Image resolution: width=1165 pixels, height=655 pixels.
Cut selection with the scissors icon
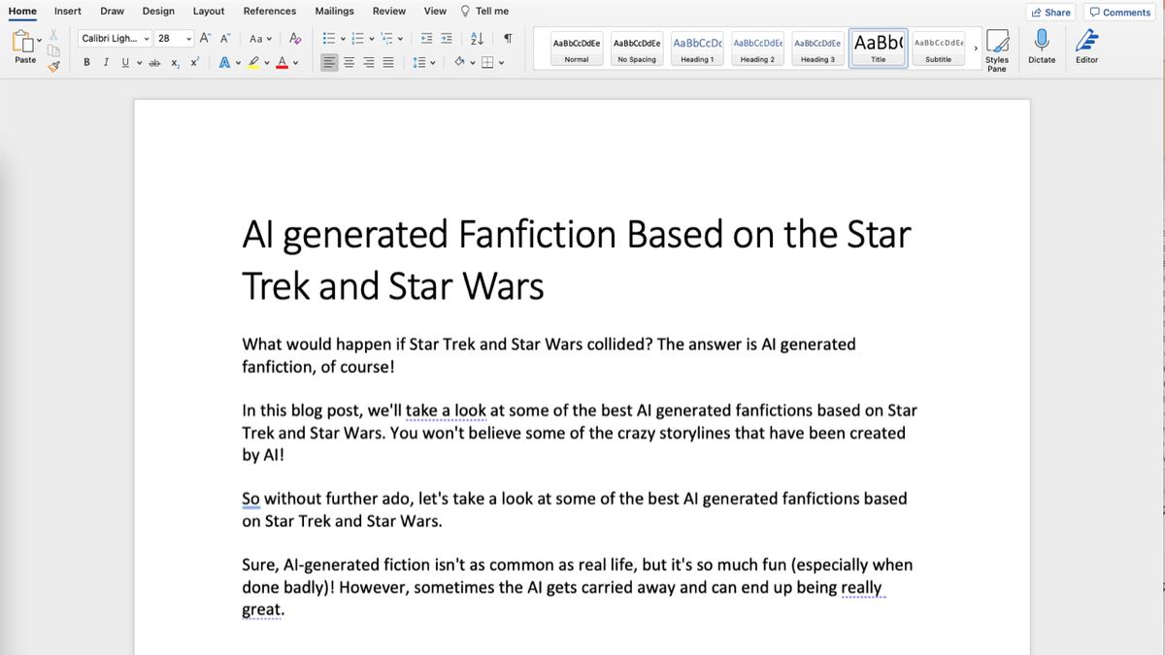54,36
